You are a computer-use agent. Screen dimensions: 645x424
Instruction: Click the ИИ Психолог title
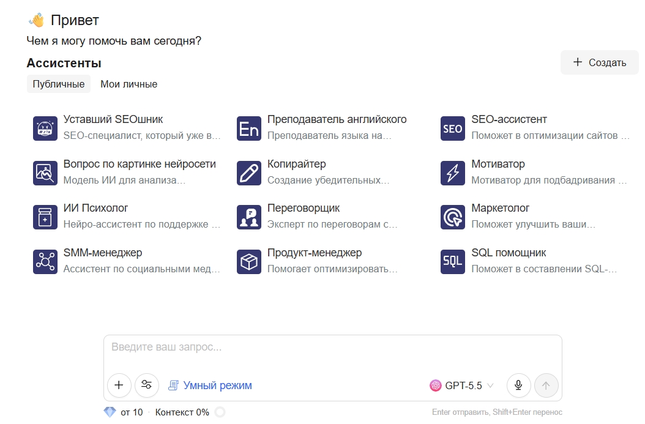(95, 208)
